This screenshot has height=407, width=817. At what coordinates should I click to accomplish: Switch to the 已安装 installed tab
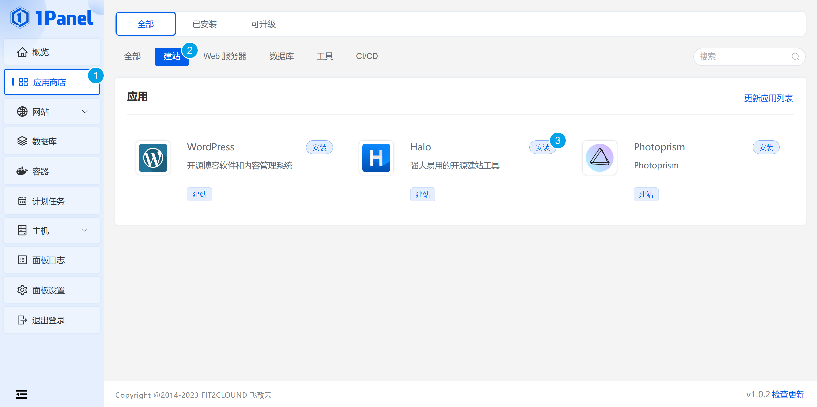(205, 24)
